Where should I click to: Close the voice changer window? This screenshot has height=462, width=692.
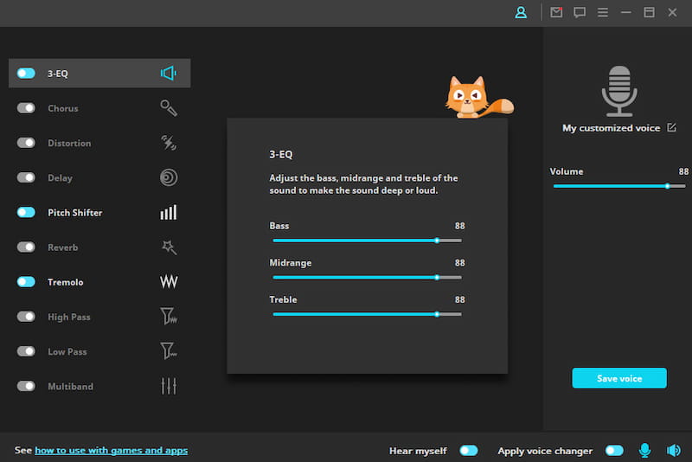(672, 12)
